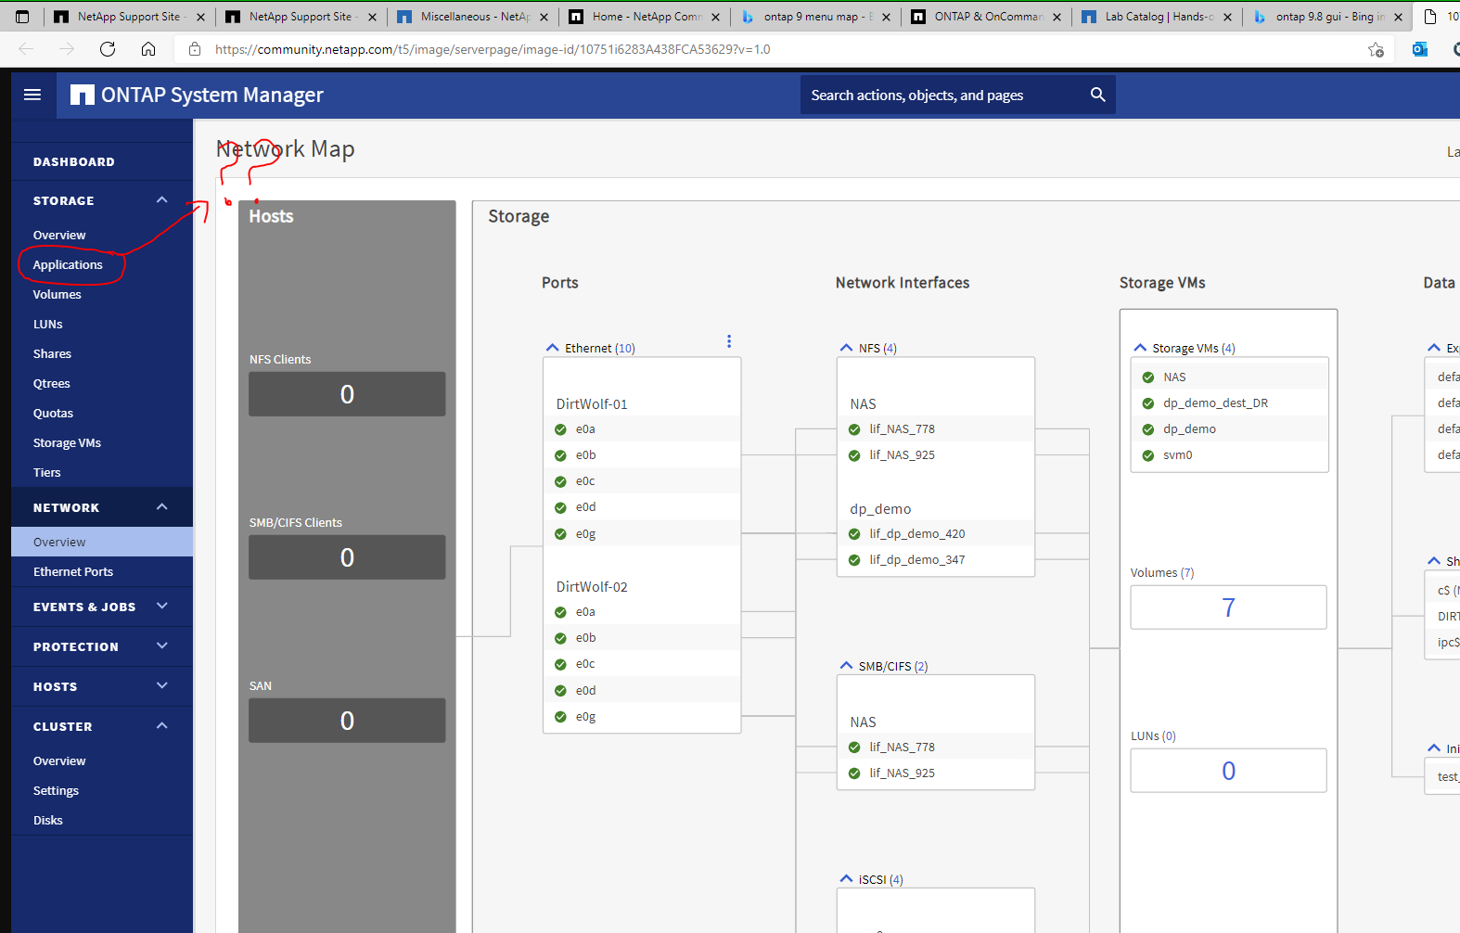1460x933 pixels.
Task: Click the Volumes count 7 link
Action: coord(1228,607)
